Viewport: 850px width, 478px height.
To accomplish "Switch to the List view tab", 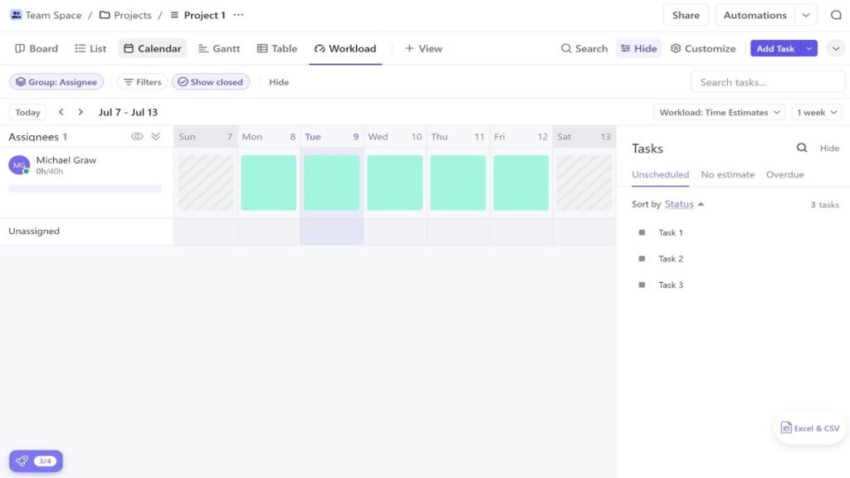I will tap(90, 48).
